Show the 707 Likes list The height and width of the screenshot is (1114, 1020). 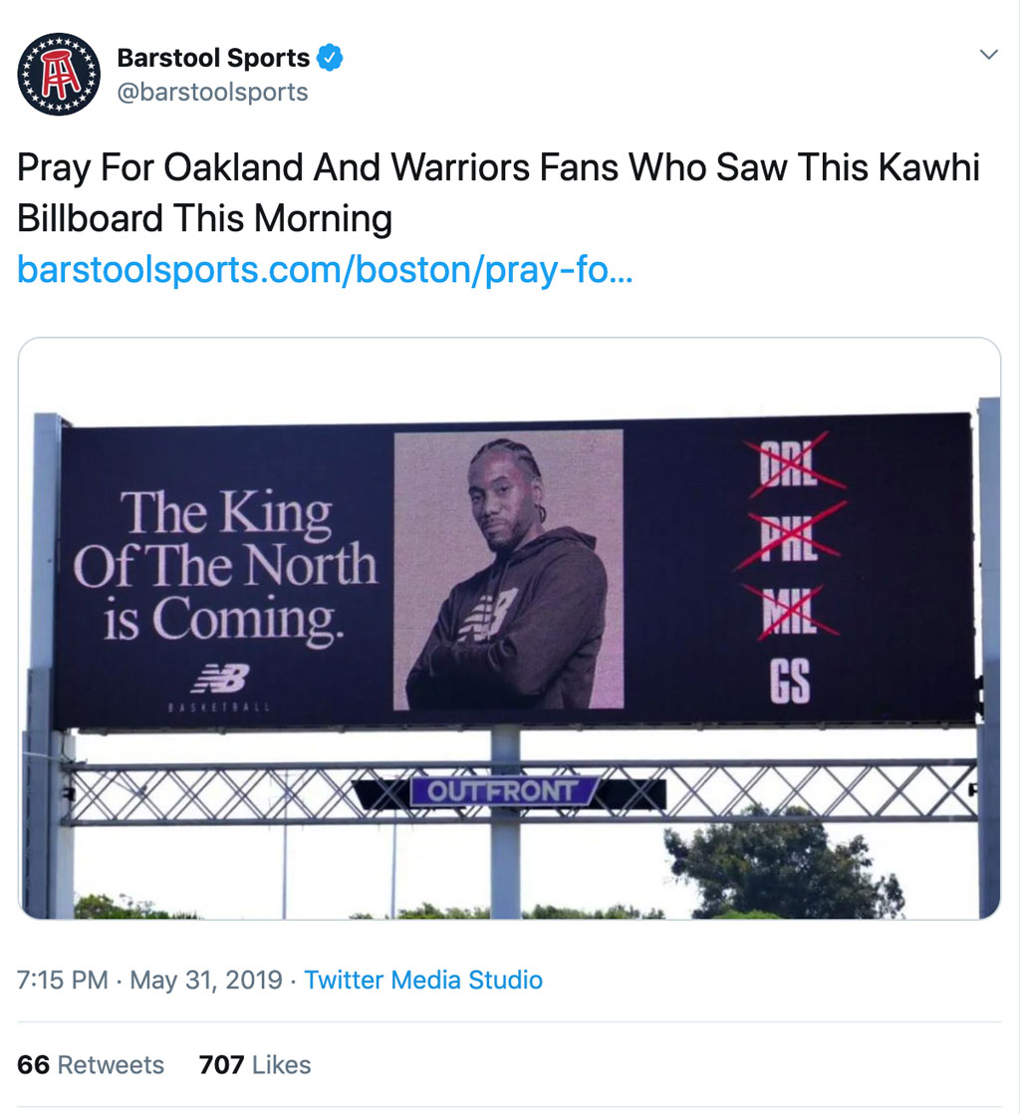[x=255, y=1064]
